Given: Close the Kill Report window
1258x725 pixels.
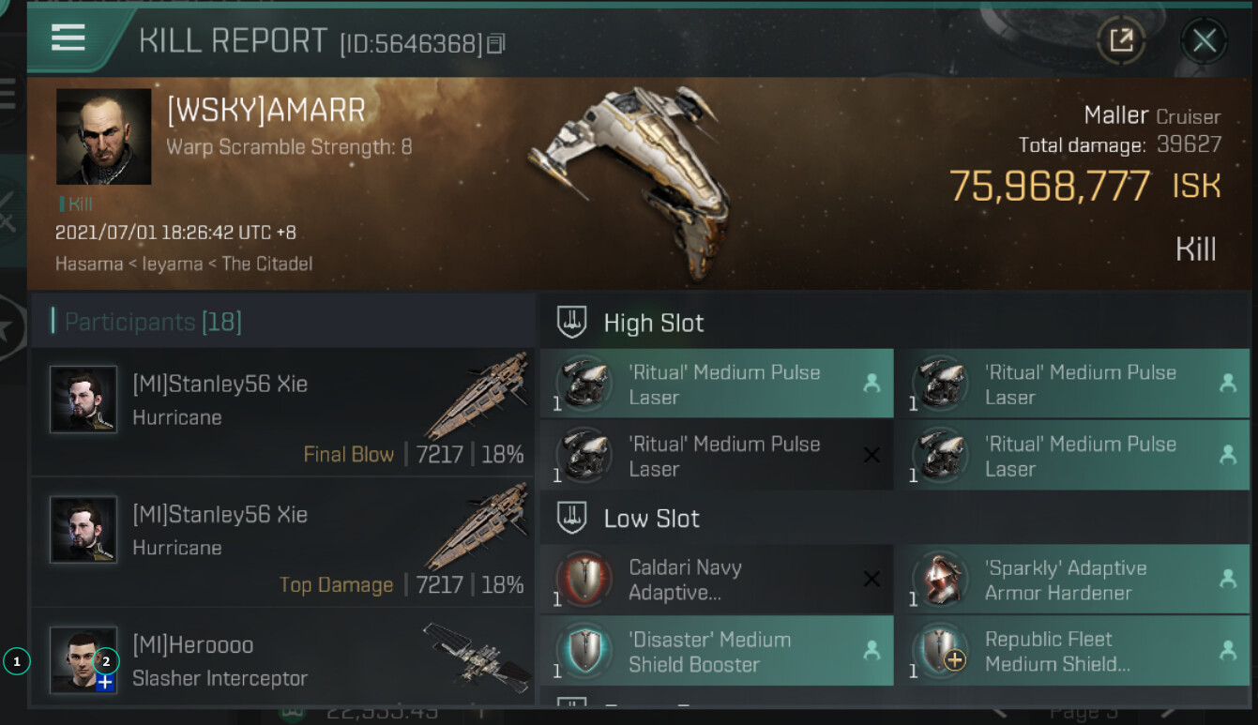Looking at the screenshot, I should coord(1204,40).
